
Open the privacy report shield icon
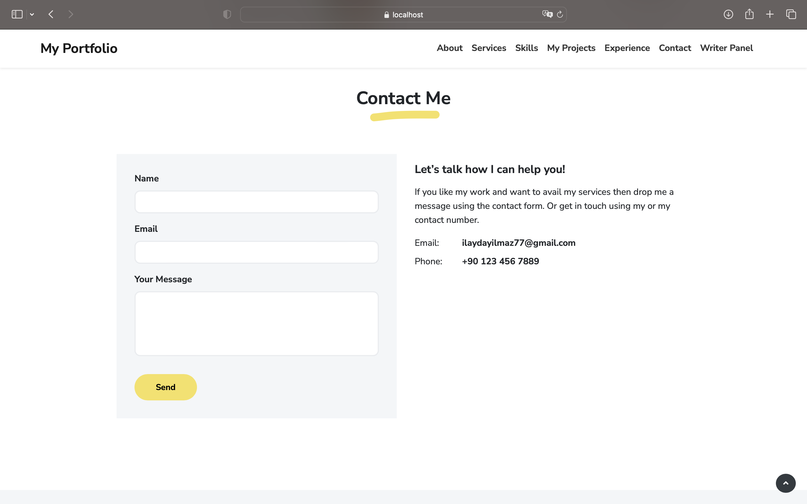(x=227, y=14)
